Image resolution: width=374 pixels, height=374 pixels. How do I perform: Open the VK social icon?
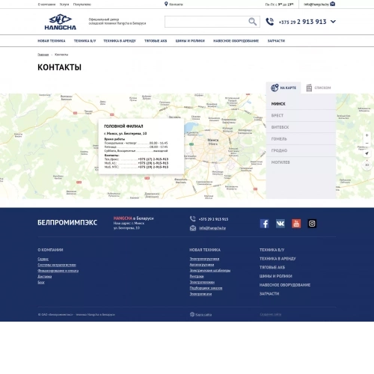click(x=280, y=224)
